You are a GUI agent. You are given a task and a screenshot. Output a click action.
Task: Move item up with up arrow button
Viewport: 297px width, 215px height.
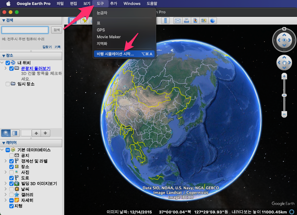coord(36,133)
